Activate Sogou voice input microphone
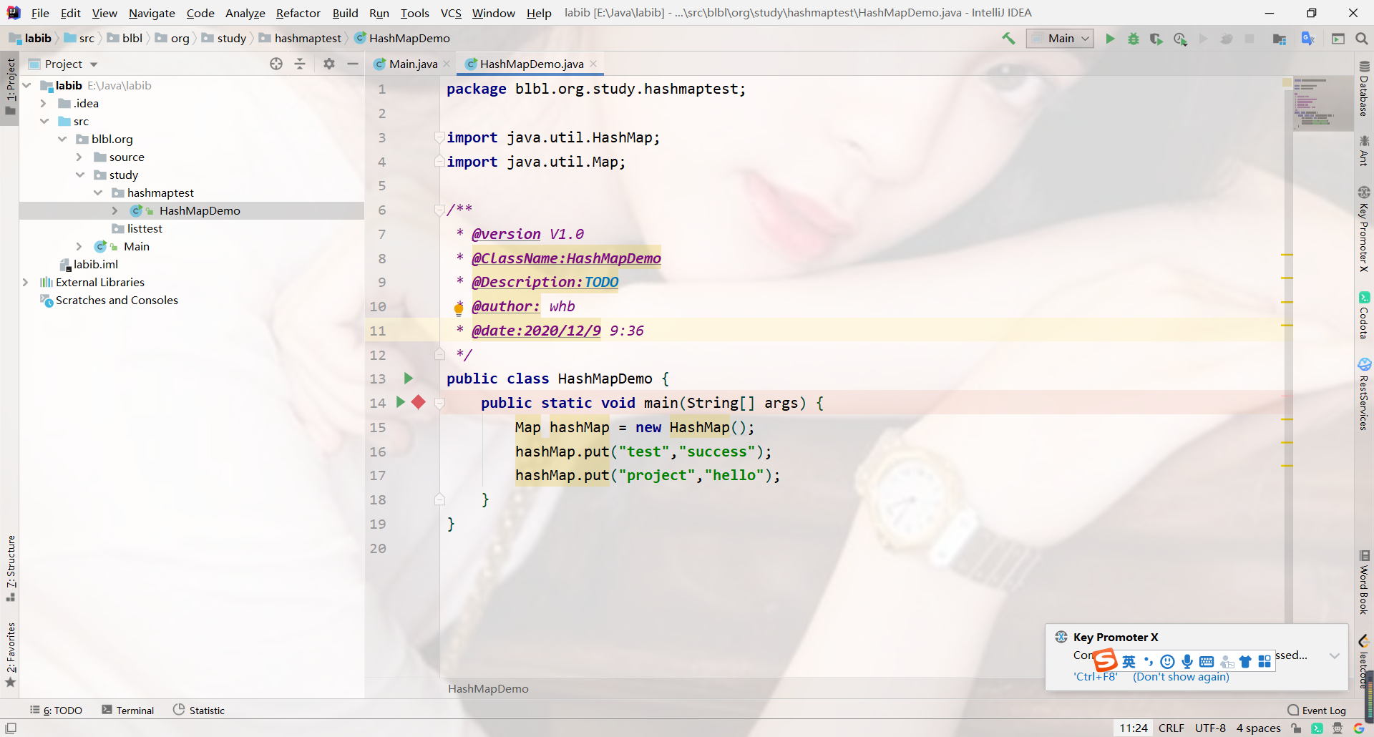1374x737 pixels. coord(1187,661)
